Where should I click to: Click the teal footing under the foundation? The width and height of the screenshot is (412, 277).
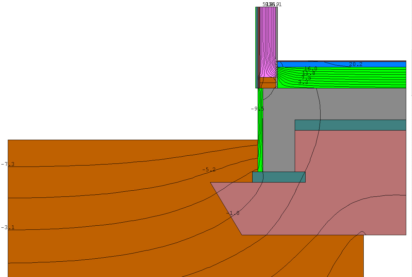click(x=279, y=177)
